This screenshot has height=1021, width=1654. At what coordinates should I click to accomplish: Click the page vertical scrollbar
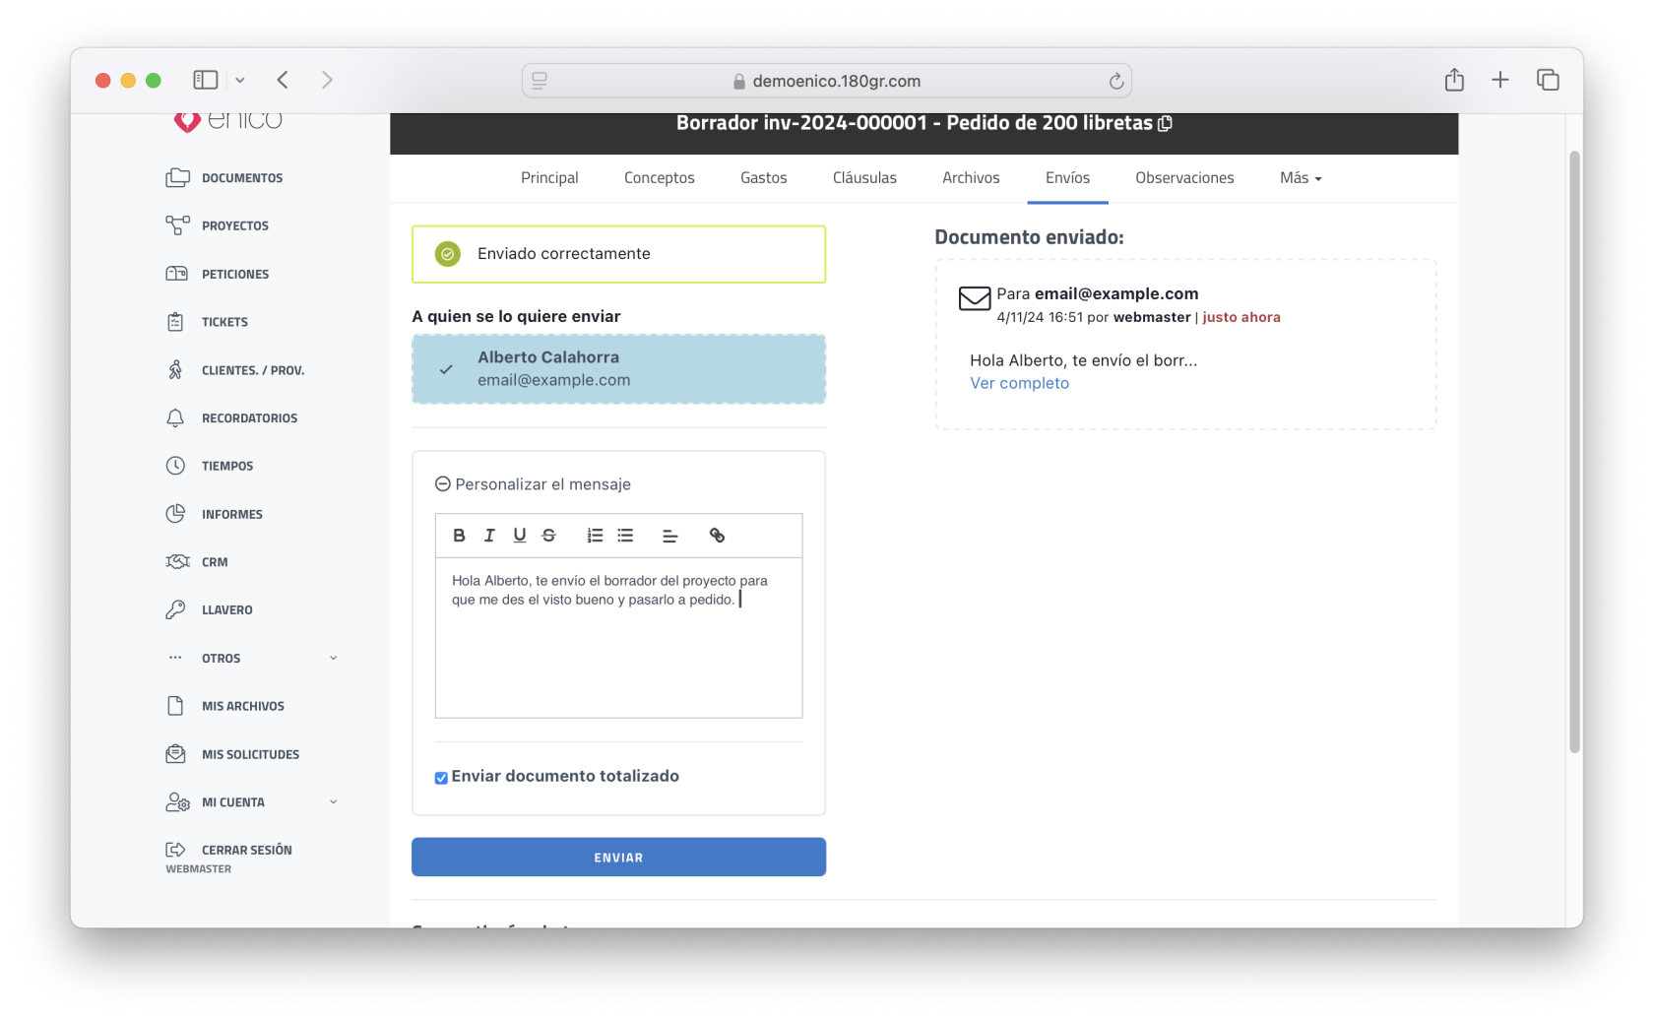1574,453
